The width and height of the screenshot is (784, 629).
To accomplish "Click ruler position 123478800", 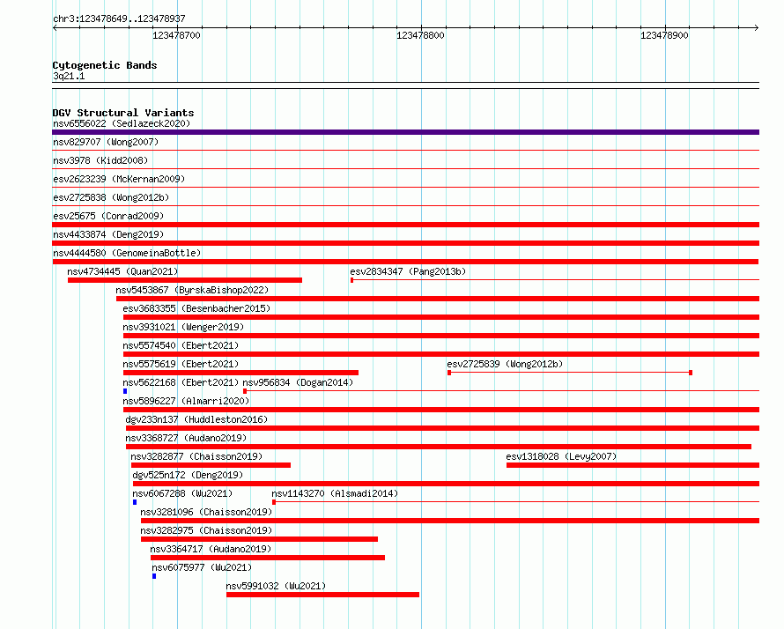I will [x=420, y=35].
